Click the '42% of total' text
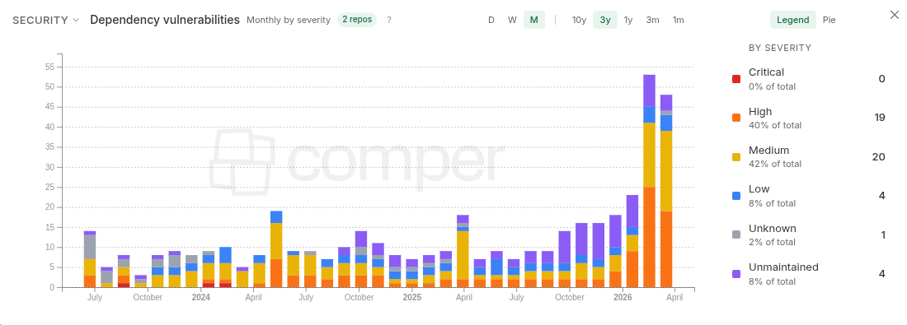 tap(775, 164)
